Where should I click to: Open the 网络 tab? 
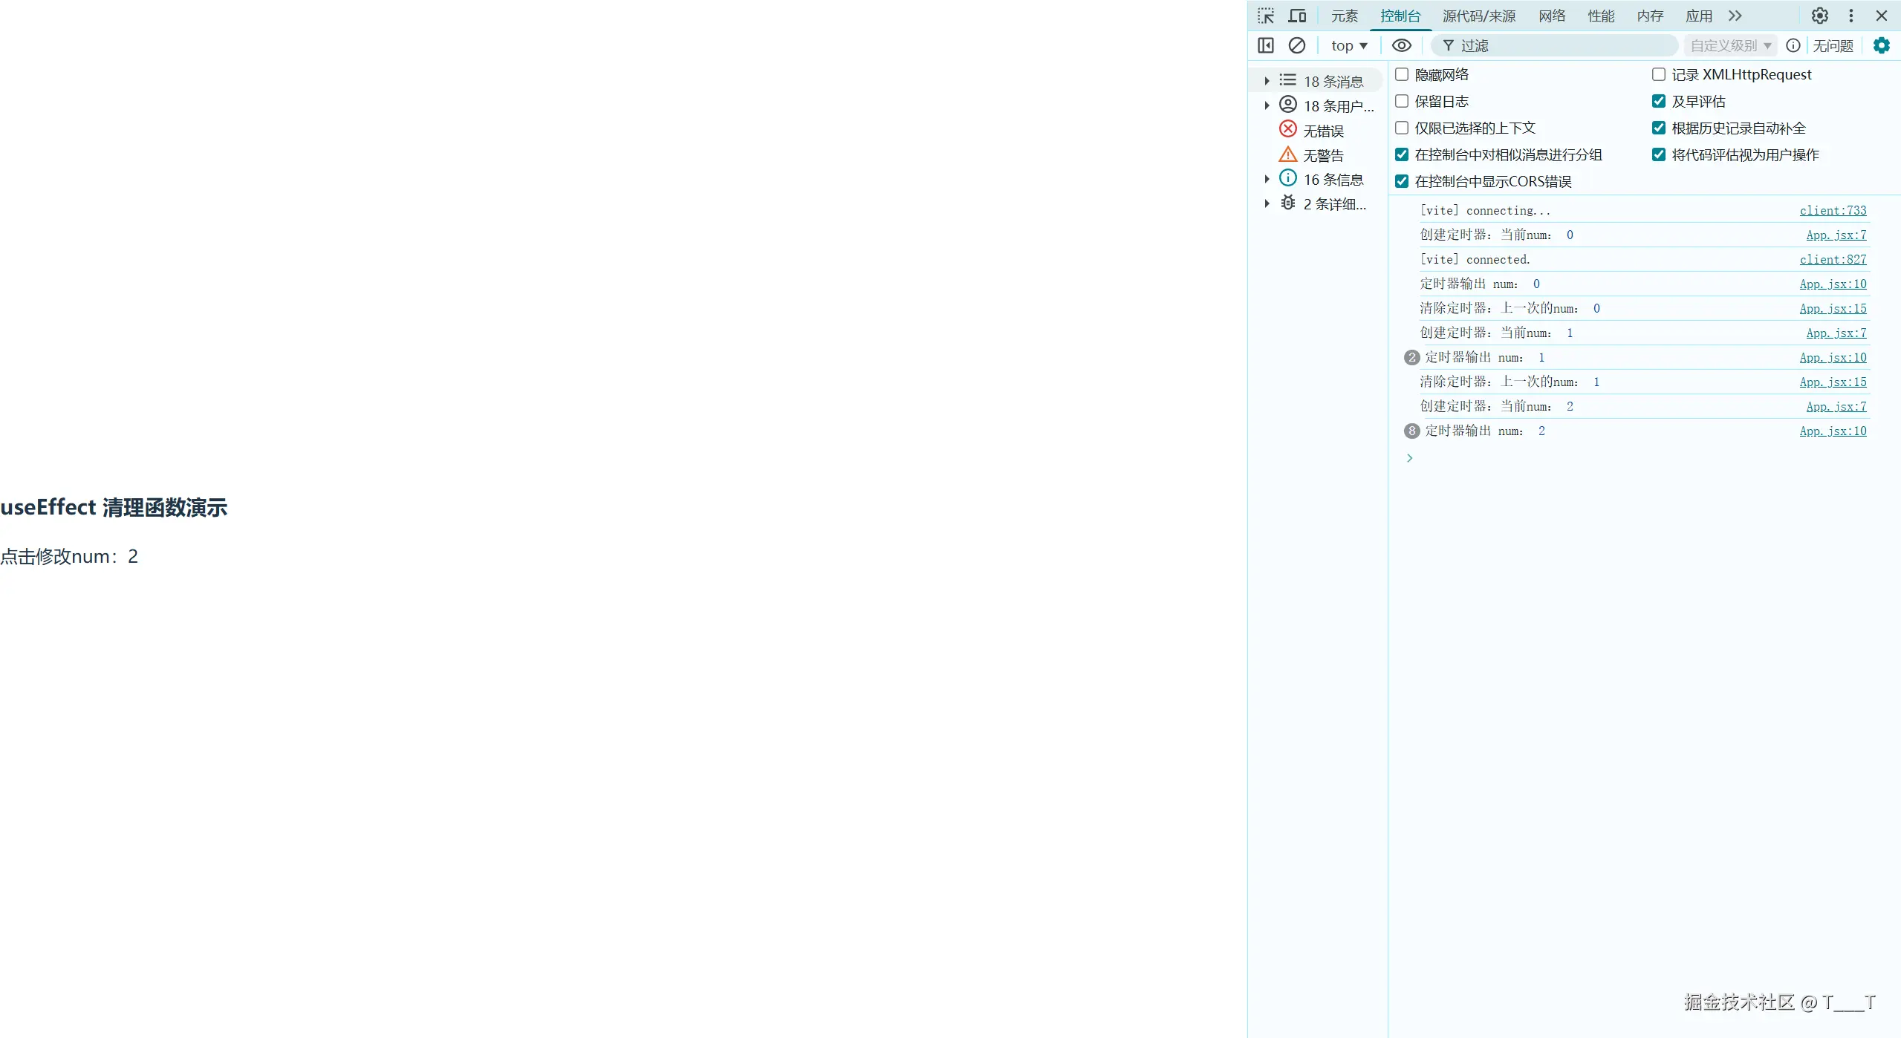coord(1552,16)
